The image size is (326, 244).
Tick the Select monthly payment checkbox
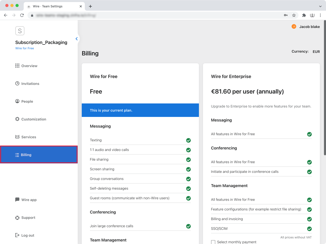tap(213, 242)
